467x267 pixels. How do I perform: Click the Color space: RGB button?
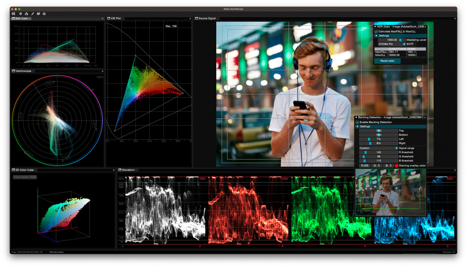(25, 177)
